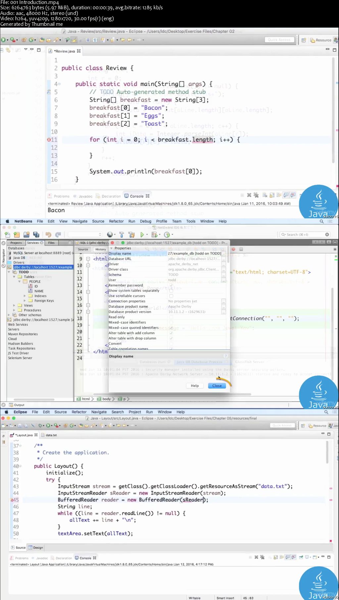Open data.txt editor tab in Eclipse
The image size is (339, 600).
(x=49, y=435)
